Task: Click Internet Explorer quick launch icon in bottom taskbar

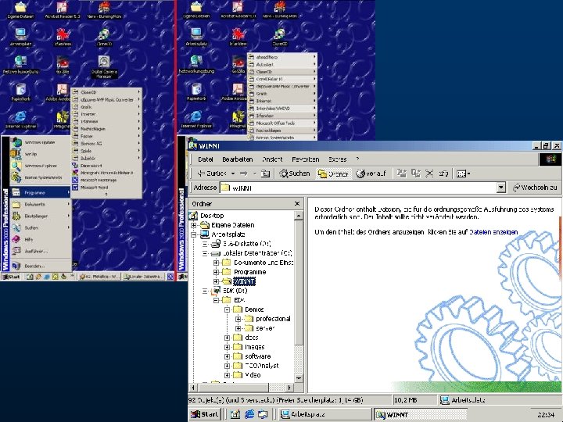Action: 249,414
